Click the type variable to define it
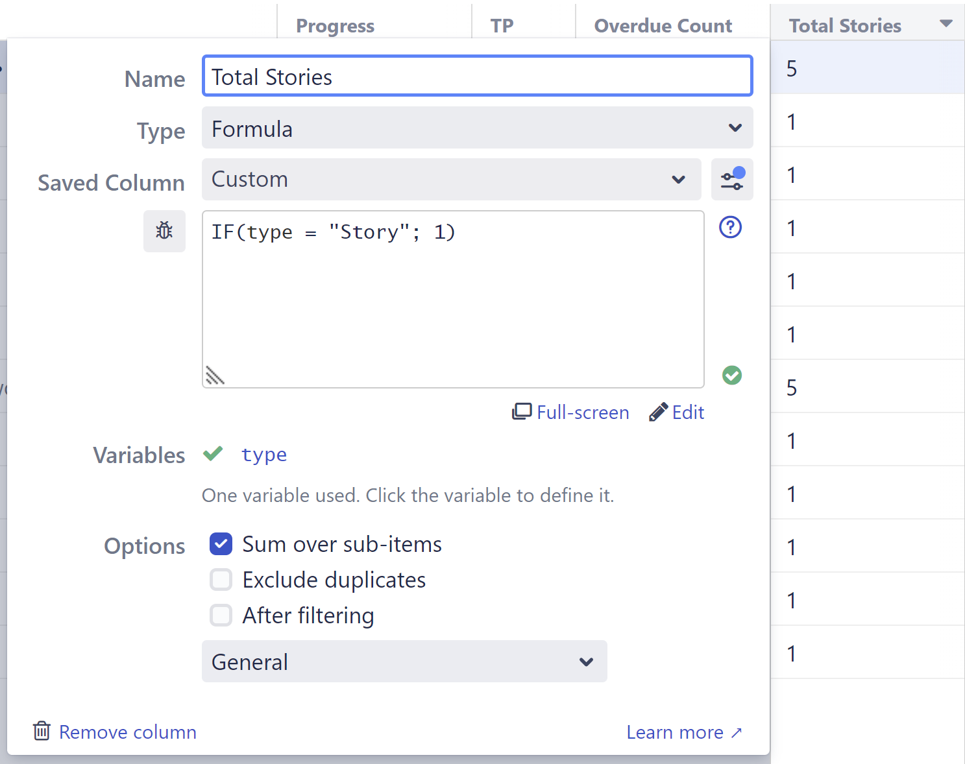This screenshot has width=965, height=764. click(x=263, y=455)
